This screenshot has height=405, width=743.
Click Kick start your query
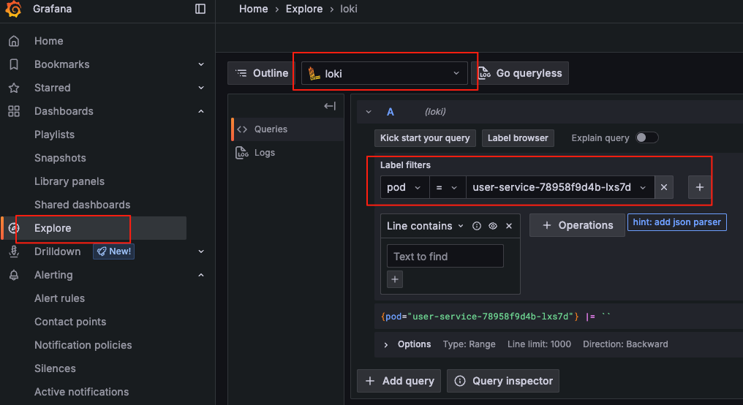tap(425, 138)
